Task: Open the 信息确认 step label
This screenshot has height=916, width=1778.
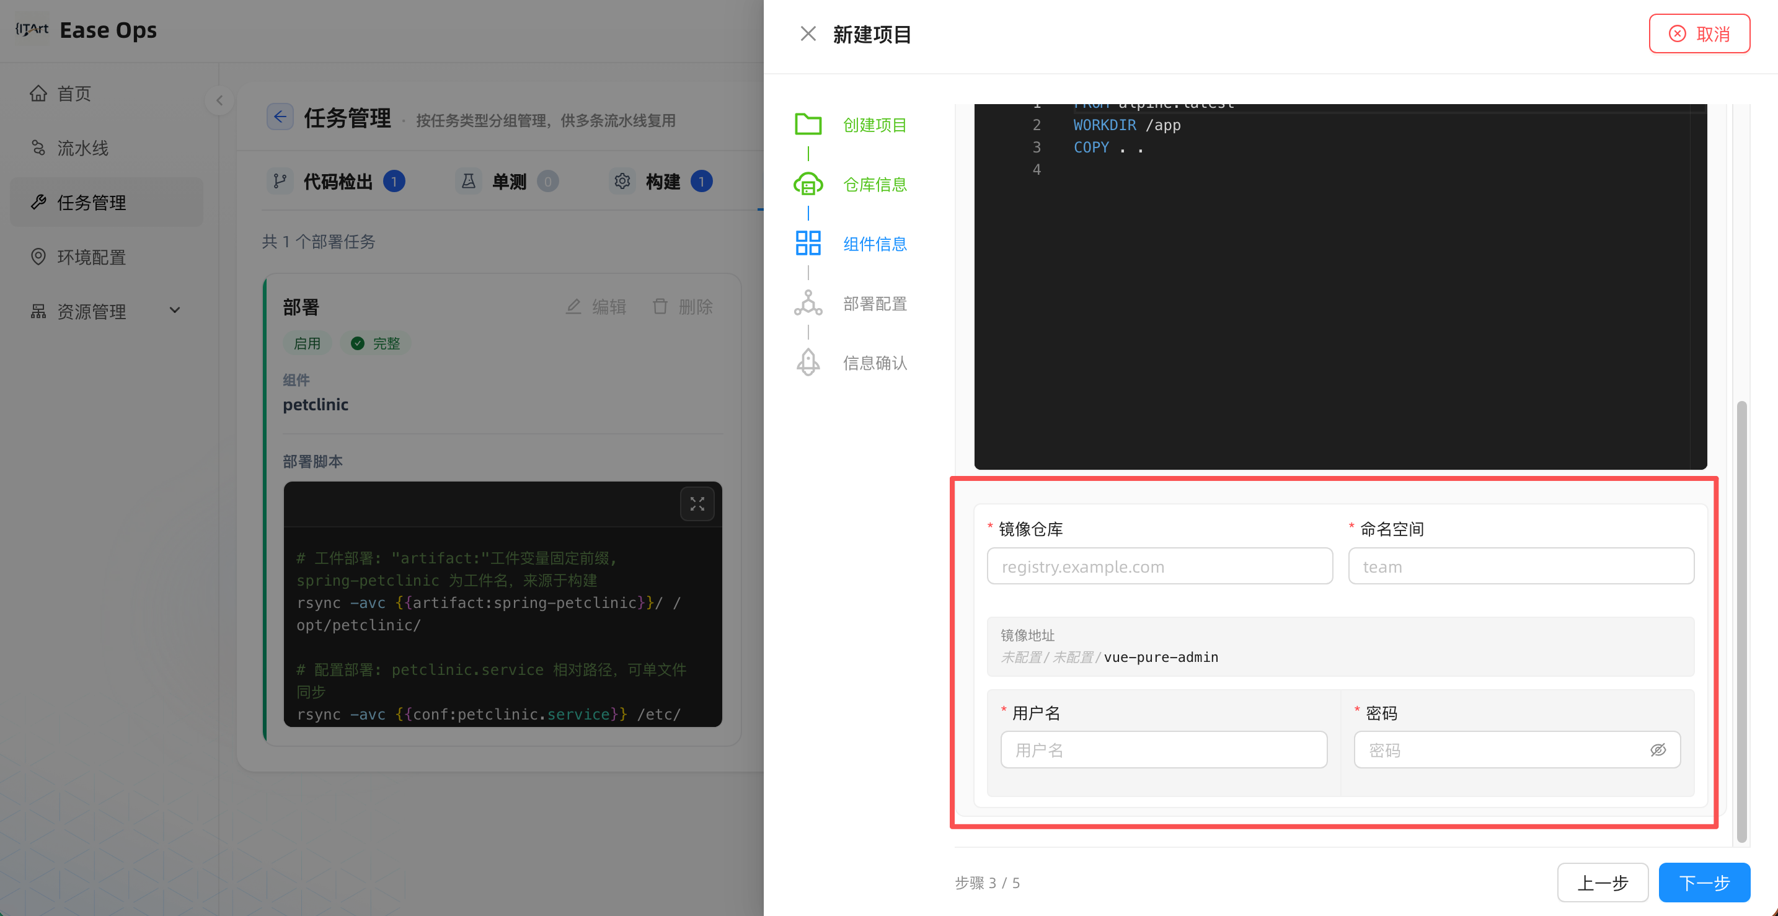Action: [875, 363]
